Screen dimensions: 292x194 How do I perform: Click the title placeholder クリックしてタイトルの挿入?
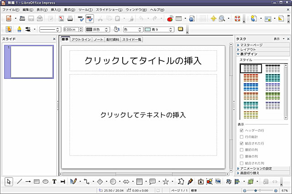(143, 61)
